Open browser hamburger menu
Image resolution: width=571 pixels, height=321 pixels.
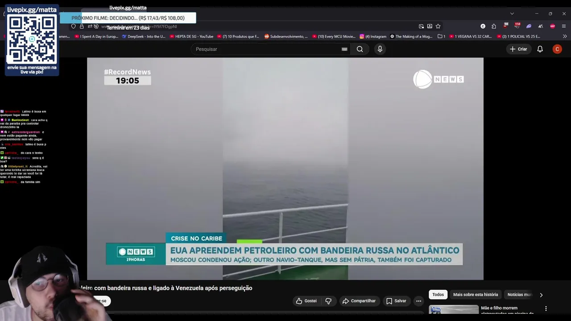[x=564, y=26]
